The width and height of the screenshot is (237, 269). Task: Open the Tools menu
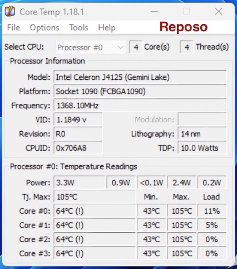78,27
